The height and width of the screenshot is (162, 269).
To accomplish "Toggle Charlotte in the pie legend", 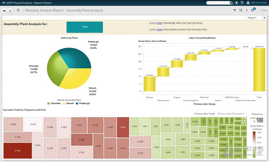I will click(54, 103).
